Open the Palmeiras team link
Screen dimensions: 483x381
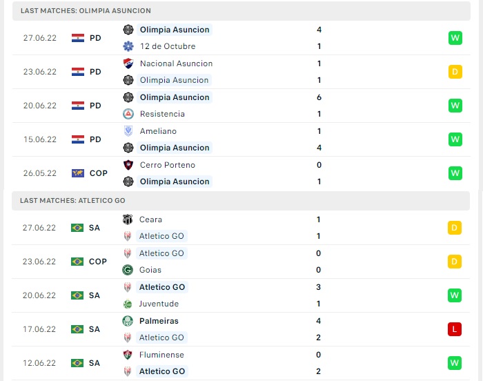[159, 321]
